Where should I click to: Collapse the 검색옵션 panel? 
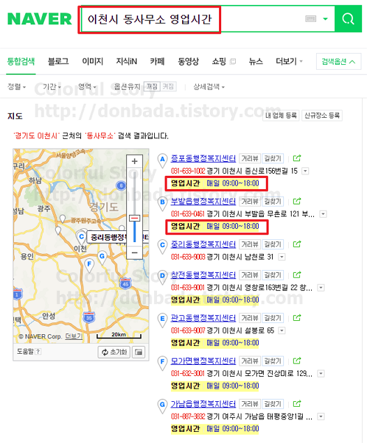coord(338,61)
